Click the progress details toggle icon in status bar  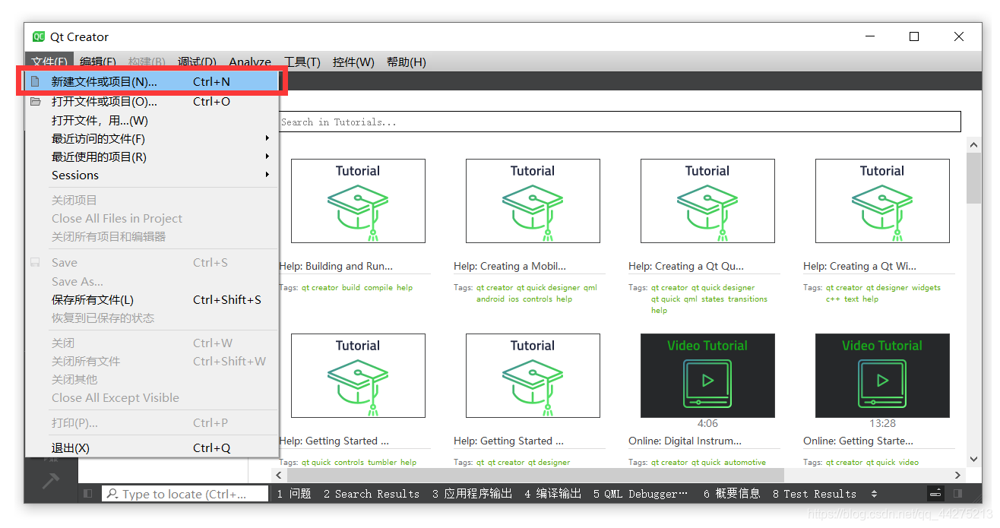point(936,494)
